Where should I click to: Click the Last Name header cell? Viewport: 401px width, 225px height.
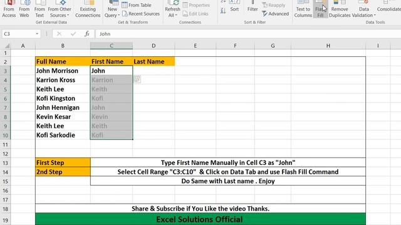[154, 61]
